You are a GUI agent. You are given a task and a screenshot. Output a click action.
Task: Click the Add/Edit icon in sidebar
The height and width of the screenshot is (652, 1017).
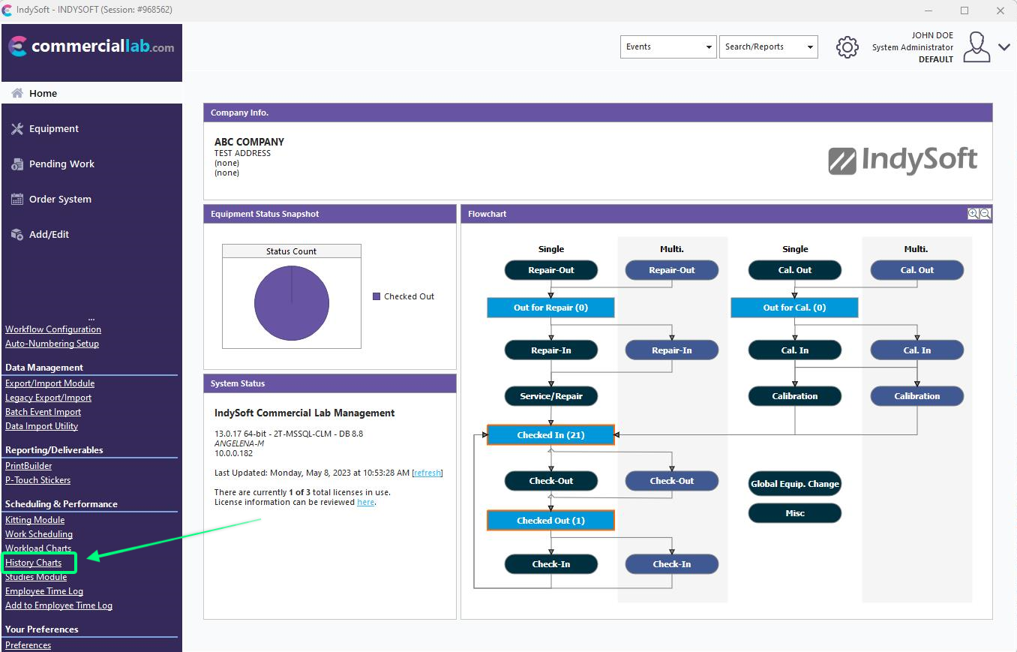click(17, 235)
